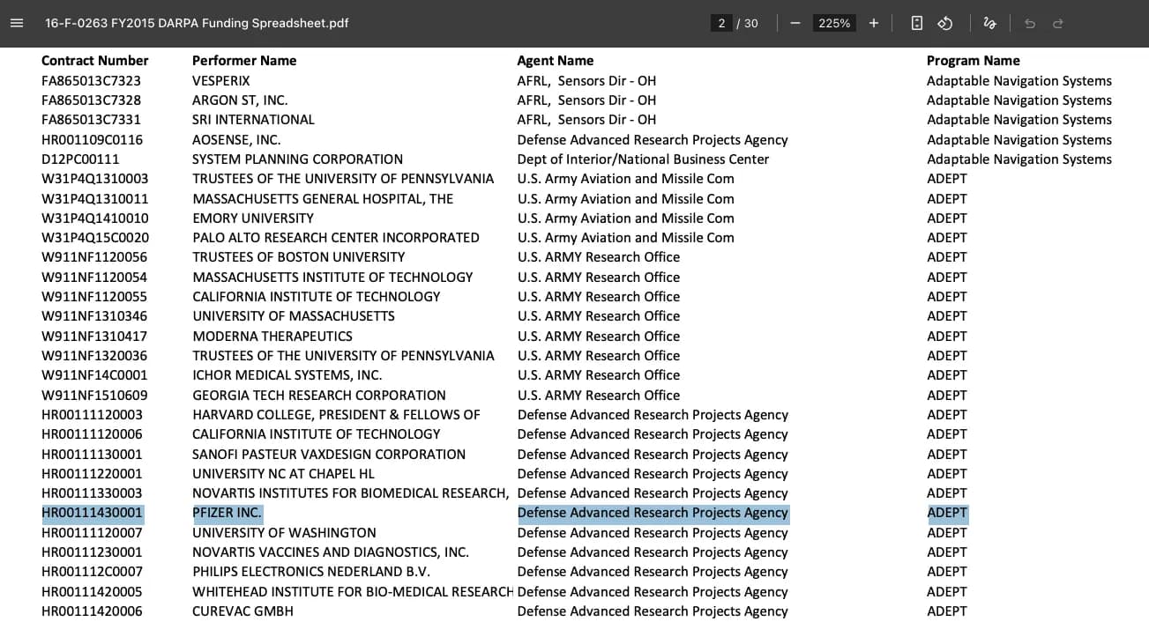The width and height of the screenshot is (1149, 622).
Task: Click SYSTEM PLANNING CORPORATION cell
Action: (x=298, y=159)
